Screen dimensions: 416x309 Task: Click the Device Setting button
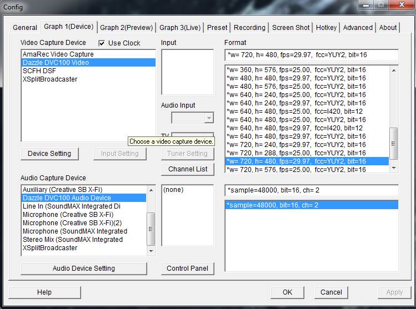pos(49,154)
